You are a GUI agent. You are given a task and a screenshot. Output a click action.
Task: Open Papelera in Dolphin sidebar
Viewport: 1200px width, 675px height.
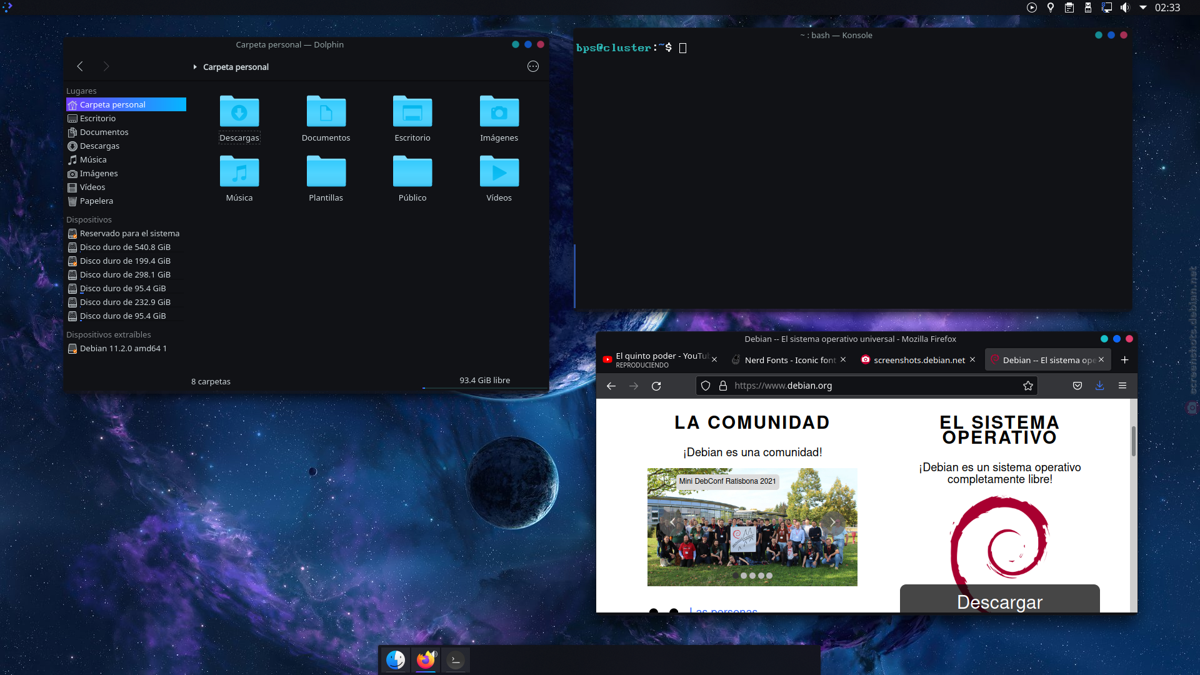[x=126, y=201]
